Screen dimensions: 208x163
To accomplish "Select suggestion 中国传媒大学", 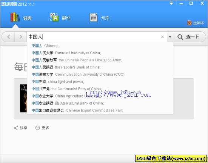I will point(100,75).
